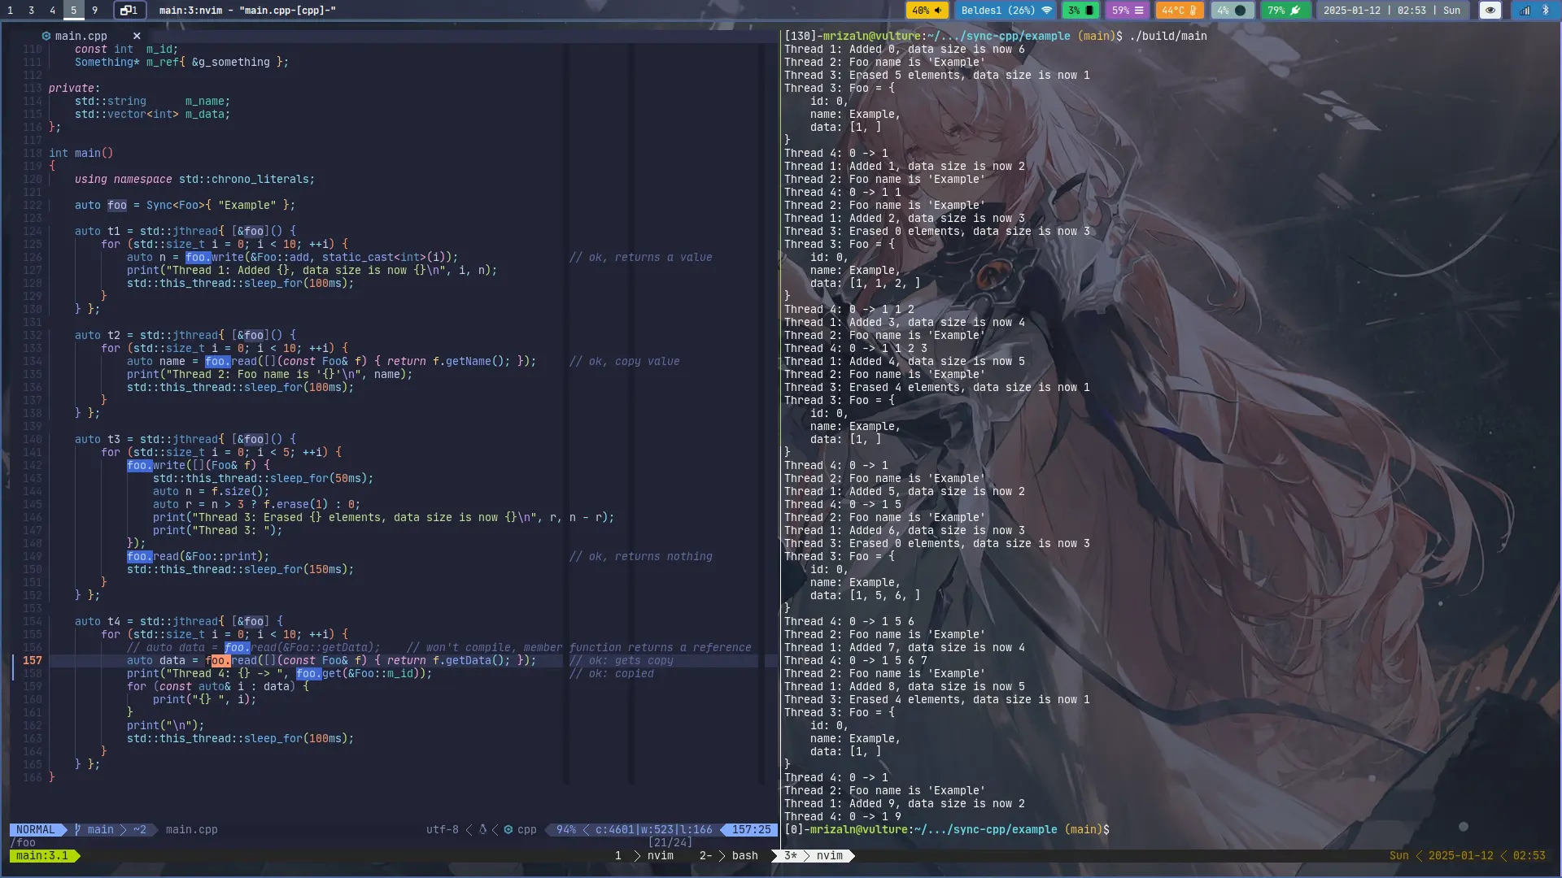Toggle the eye icon in top bar
This screenshot has height=878, width=1562.
pos(1490,11)
